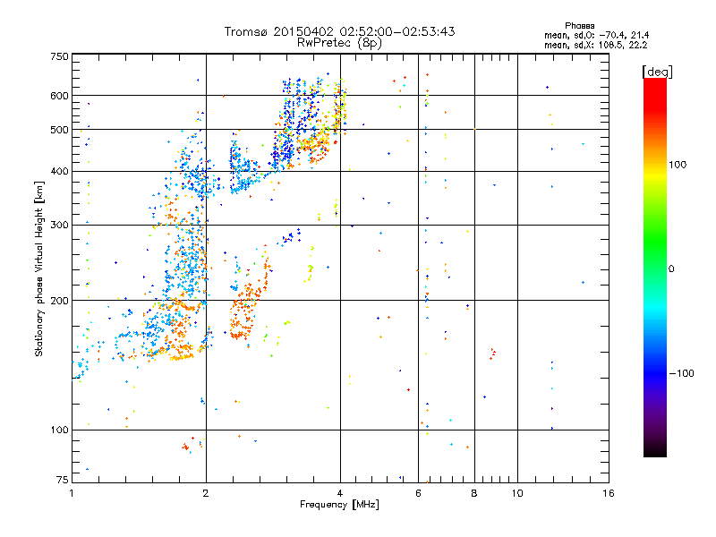This screenshot has width=716, height=537.
Task: Click the y-axis tick label '500'
Action: (x=59, y=130)
